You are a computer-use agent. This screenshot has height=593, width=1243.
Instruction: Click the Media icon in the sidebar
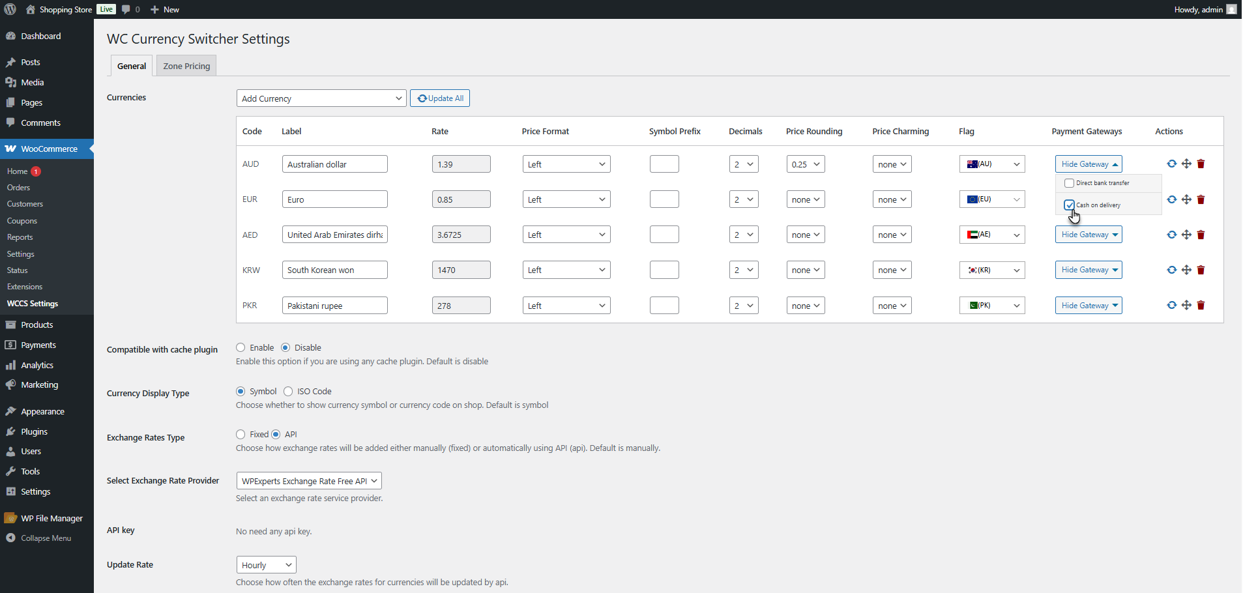[x=10, y=82]
